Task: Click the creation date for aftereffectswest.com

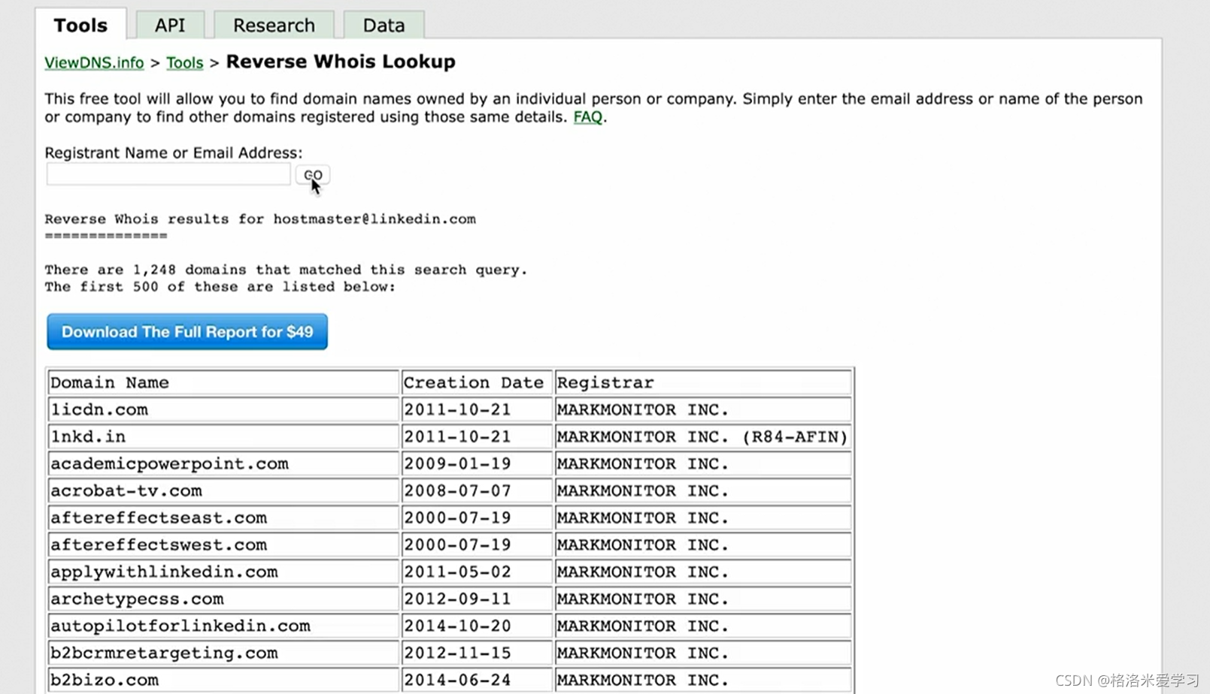Action: (477, 545)
